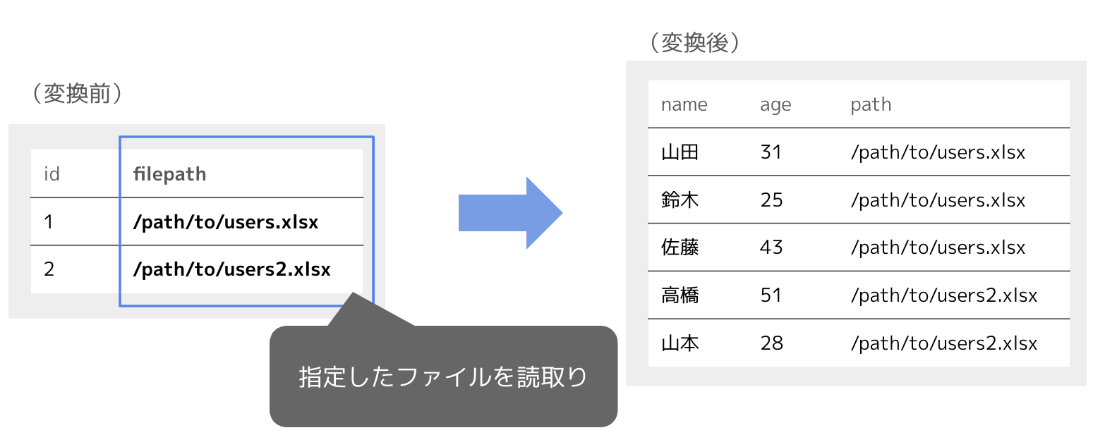Click the 変換後 label
The height and width of the screenshot is (447, 1105).
[695, 44]
